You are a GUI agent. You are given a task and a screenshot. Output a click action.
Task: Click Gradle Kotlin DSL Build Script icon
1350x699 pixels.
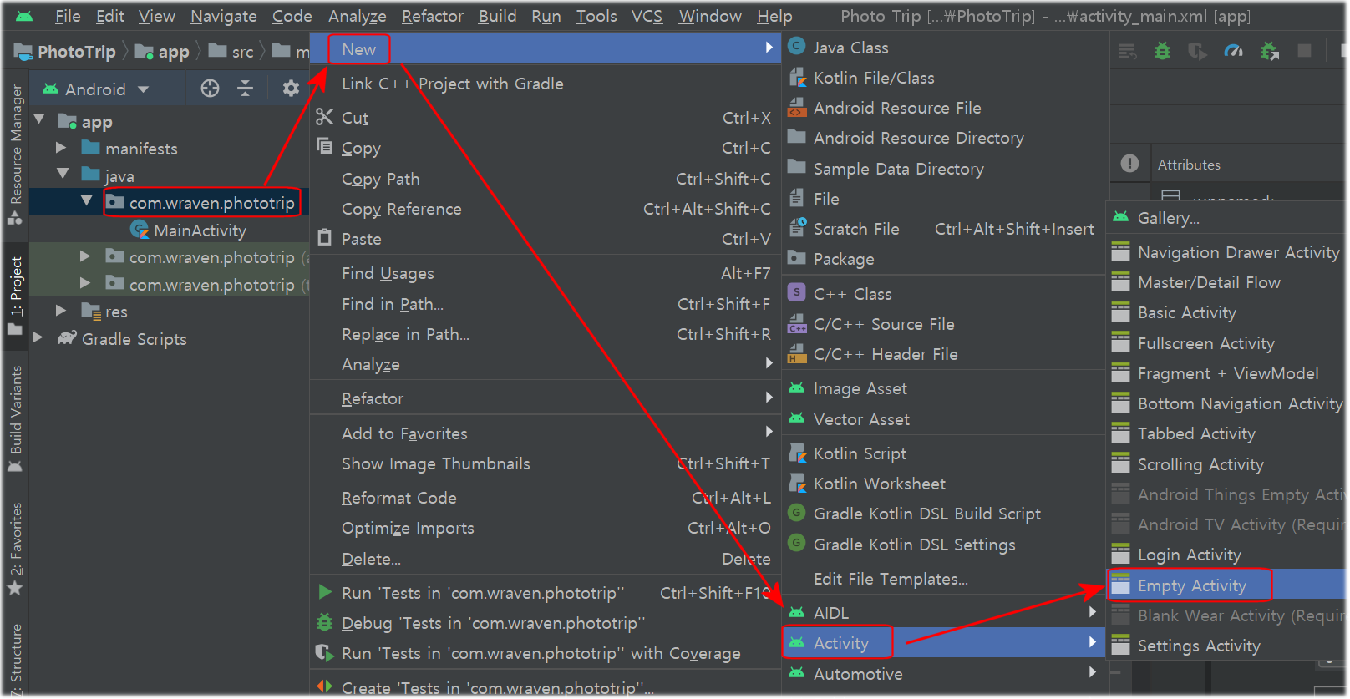click(797, 513)
